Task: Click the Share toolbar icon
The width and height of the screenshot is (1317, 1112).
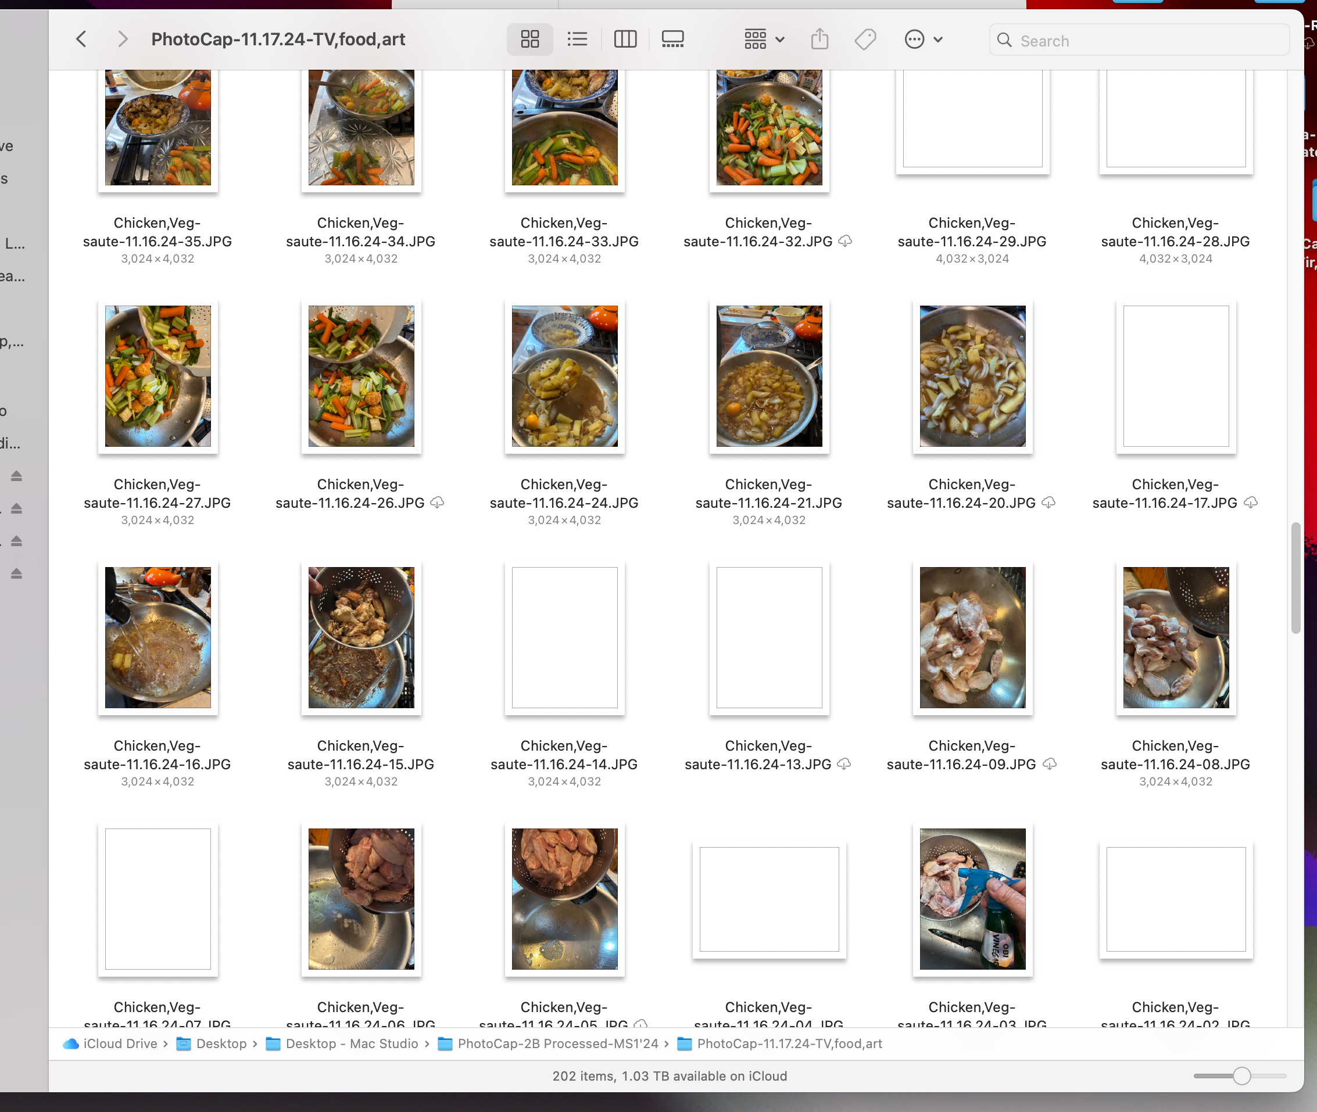Action: (819, 40)
